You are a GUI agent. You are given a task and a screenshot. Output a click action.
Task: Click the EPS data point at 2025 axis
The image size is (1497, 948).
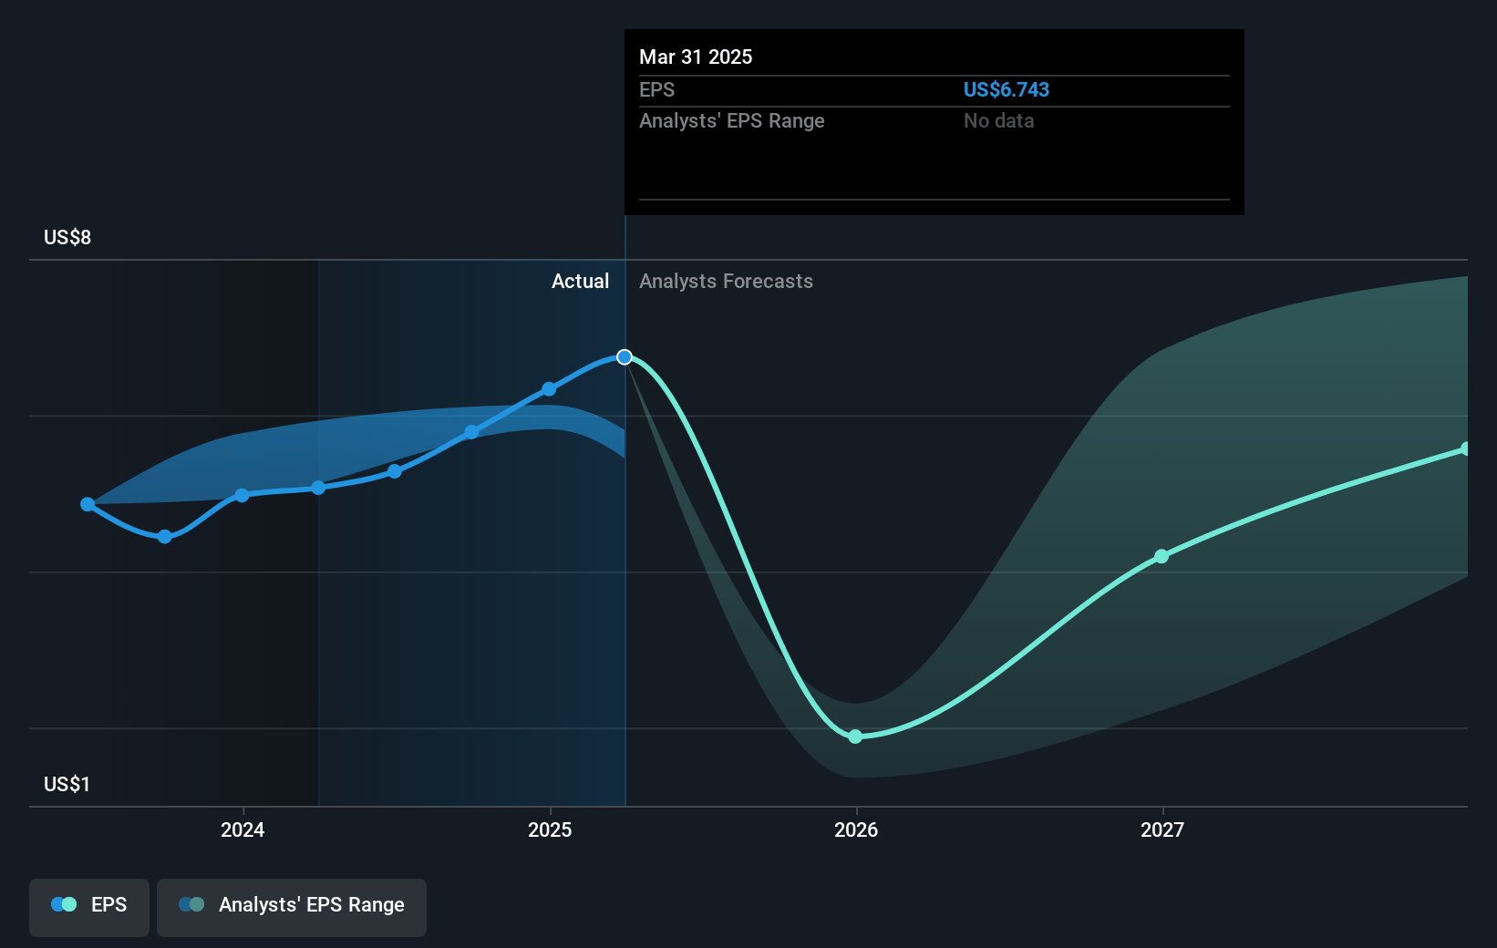549,389
